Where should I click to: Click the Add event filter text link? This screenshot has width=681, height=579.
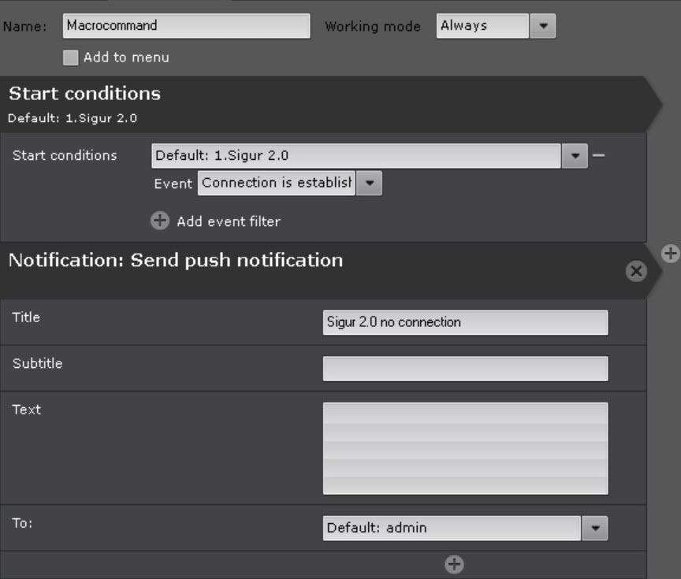coord(228,221)
